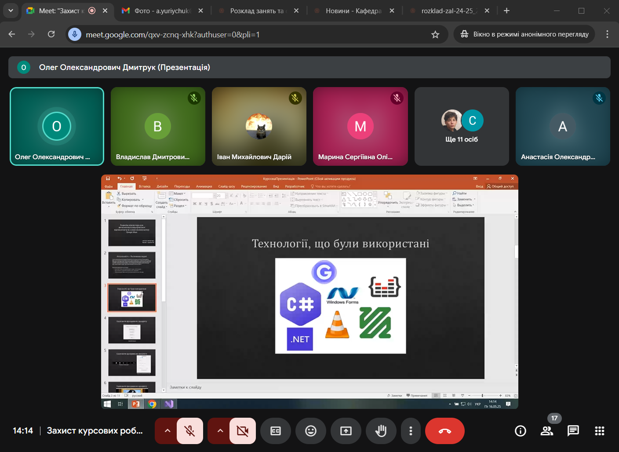Viewport: 619px width, 452px height.
Task: Switch to the "Новини - Кафедра" tab
Action: (x=353, y=11)
